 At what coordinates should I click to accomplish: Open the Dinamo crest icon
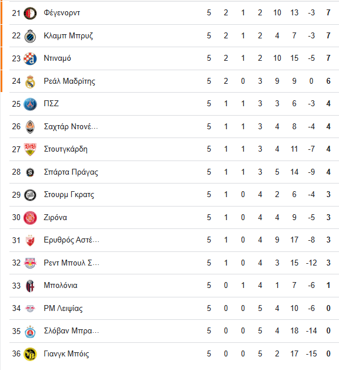coord(30,59)
